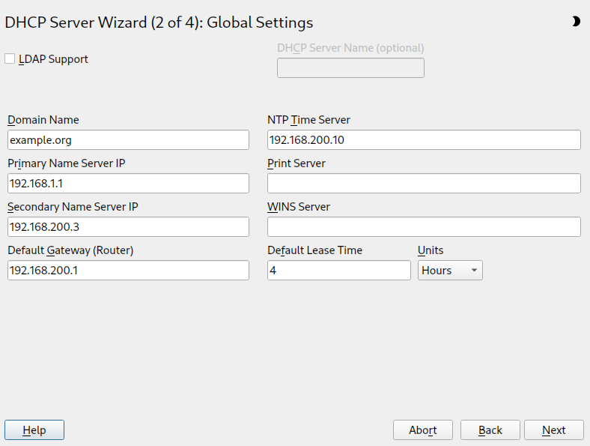Image resolution: width=590 pixels, height=446 pixels.
Task: Click the 'LDAP Support' label text
Action: click(53, 59)
